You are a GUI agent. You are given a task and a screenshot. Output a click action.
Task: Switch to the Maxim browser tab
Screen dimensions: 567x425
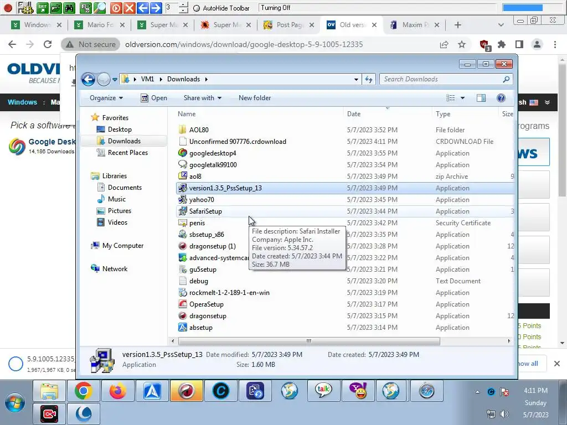point(415,25)
